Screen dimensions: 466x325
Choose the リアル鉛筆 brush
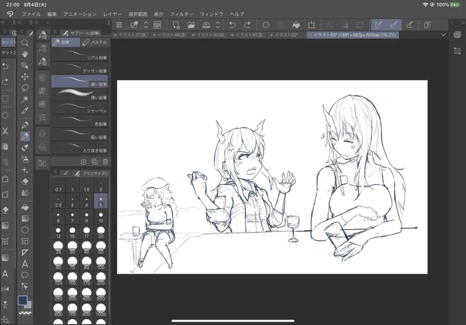tap(79, 55)
